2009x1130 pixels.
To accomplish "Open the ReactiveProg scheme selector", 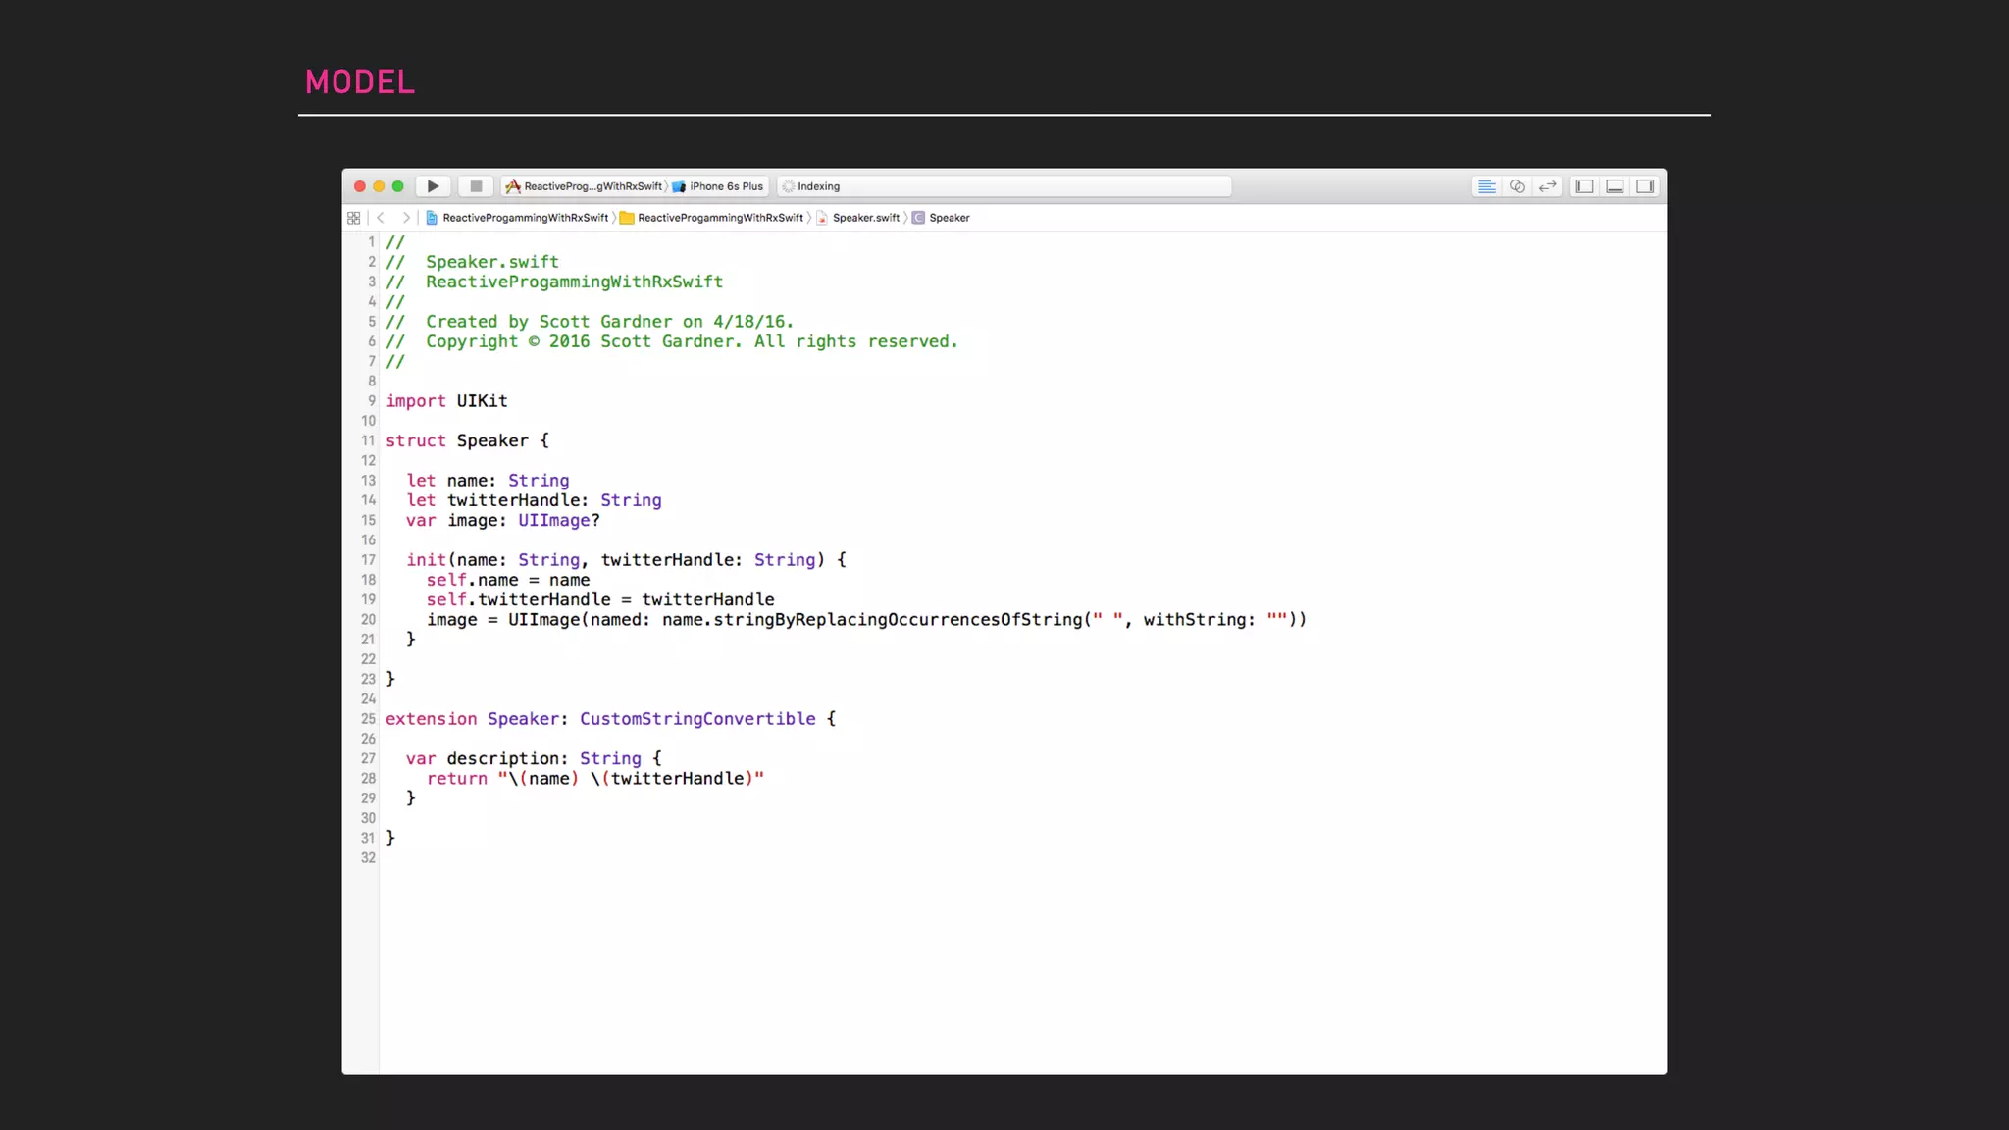I will [x=585, y=186].
